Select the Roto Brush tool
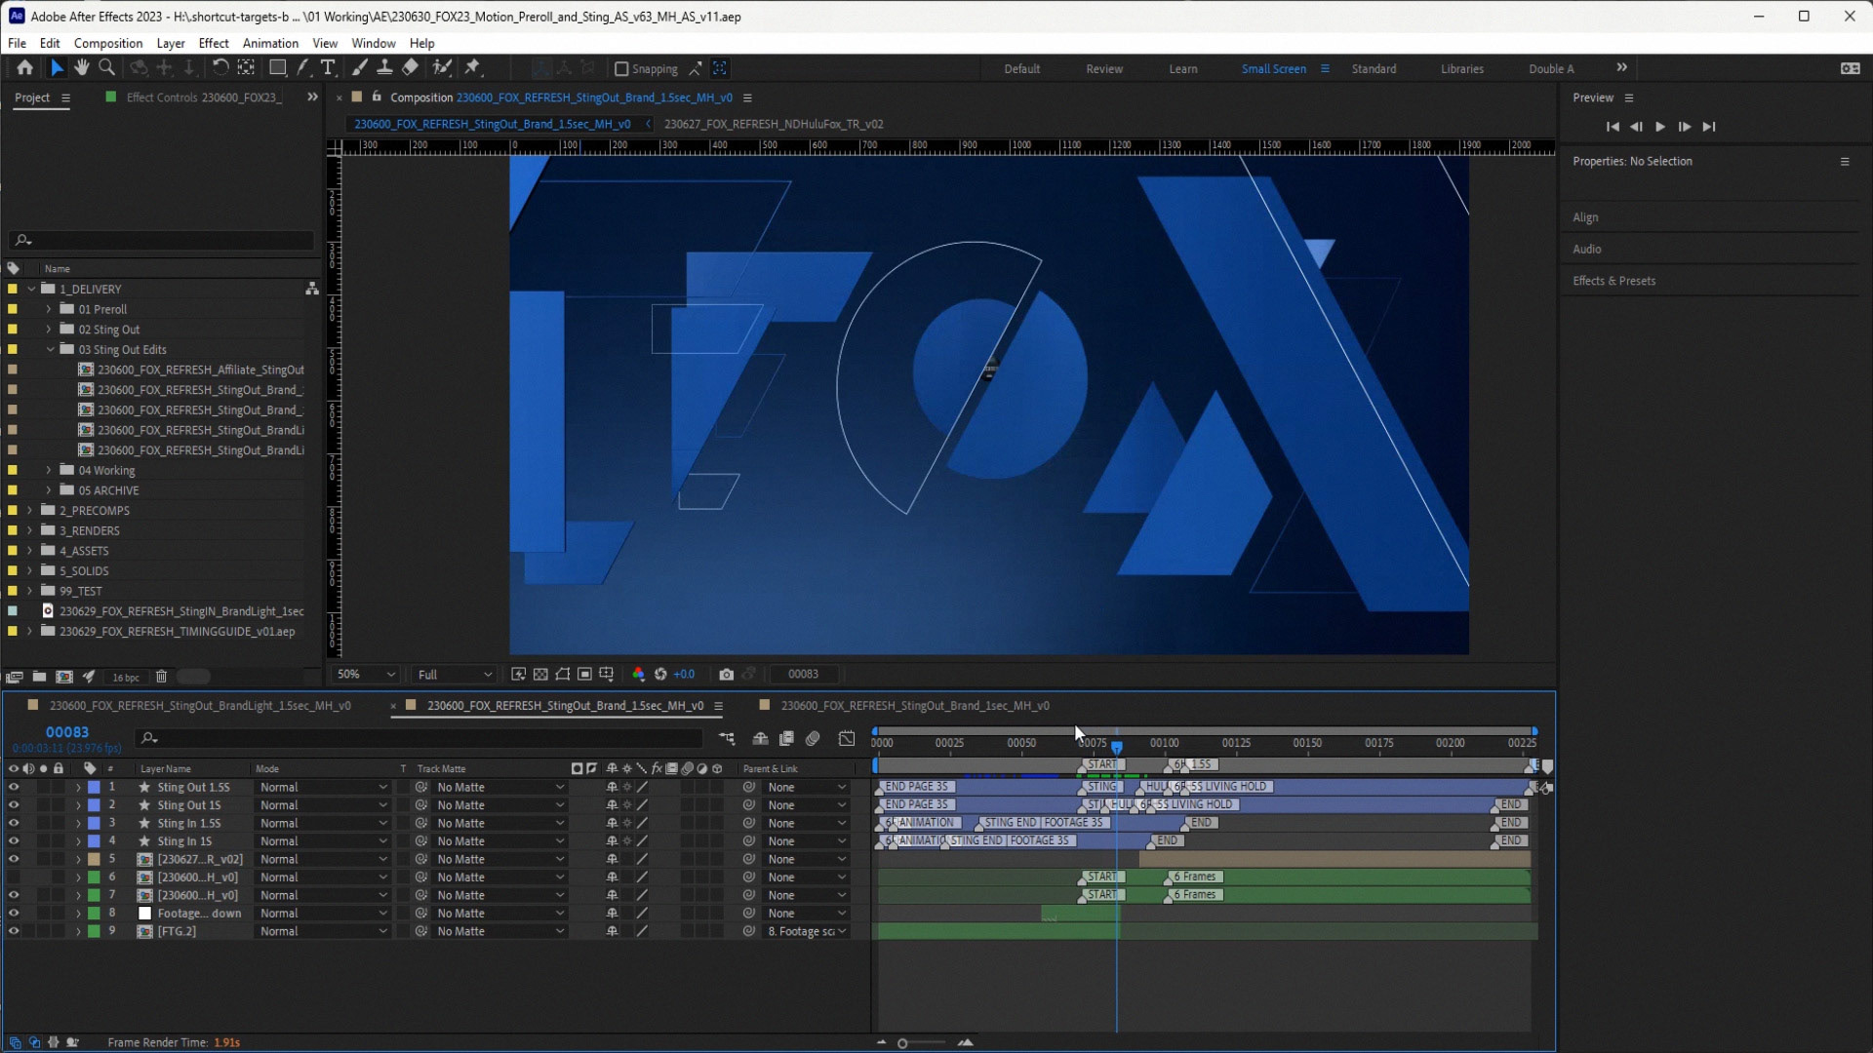 point(442,67)
